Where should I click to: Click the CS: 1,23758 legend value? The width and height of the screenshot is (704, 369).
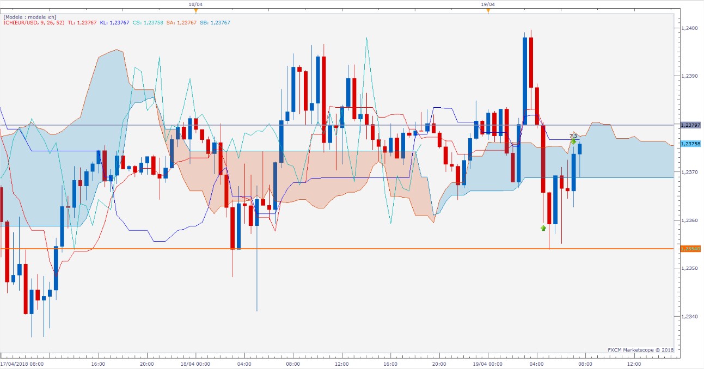148,22
